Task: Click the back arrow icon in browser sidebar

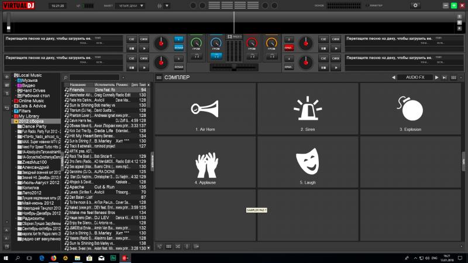Action: point(7,108)
